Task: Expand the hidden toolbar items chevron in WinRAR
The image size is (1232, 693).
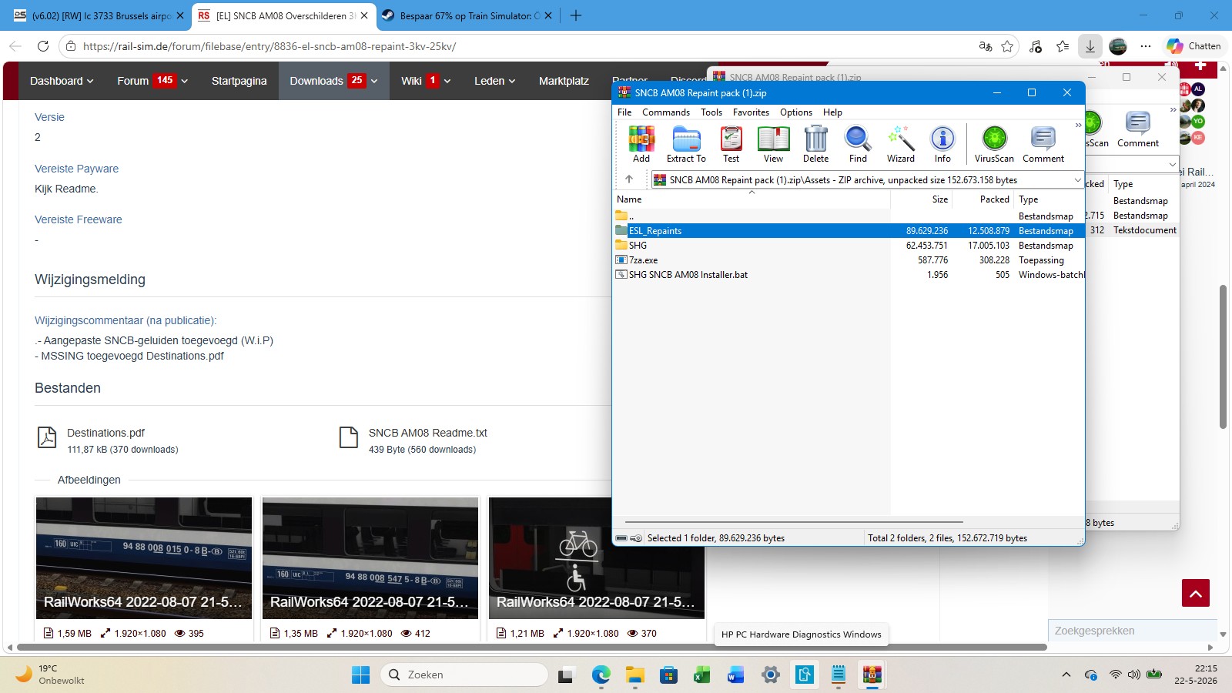Action: pos(1078,126)
